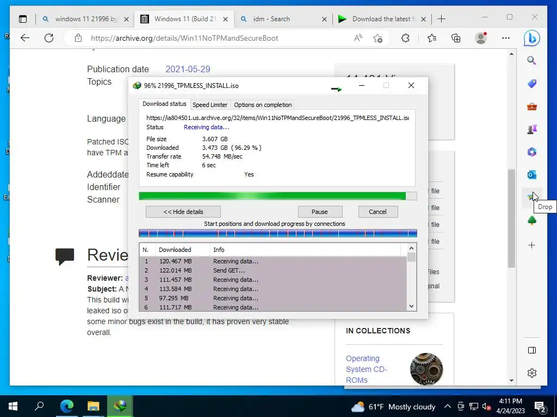This screenshot has width=557, height=417.
Task: Open publication date 2021-05-29 link
Action: [x=188, y=69]
